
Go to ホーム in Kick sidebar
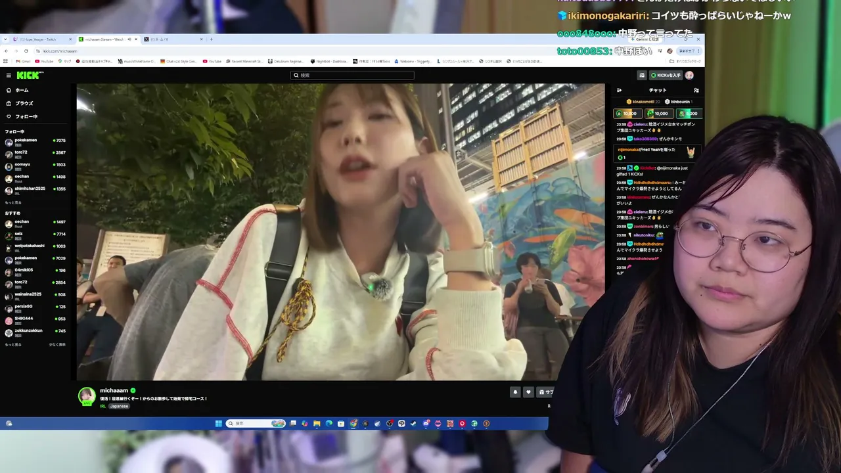(18, 90)
